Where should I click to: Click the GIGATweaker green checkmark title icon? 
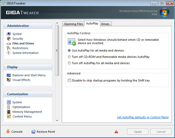3,3
